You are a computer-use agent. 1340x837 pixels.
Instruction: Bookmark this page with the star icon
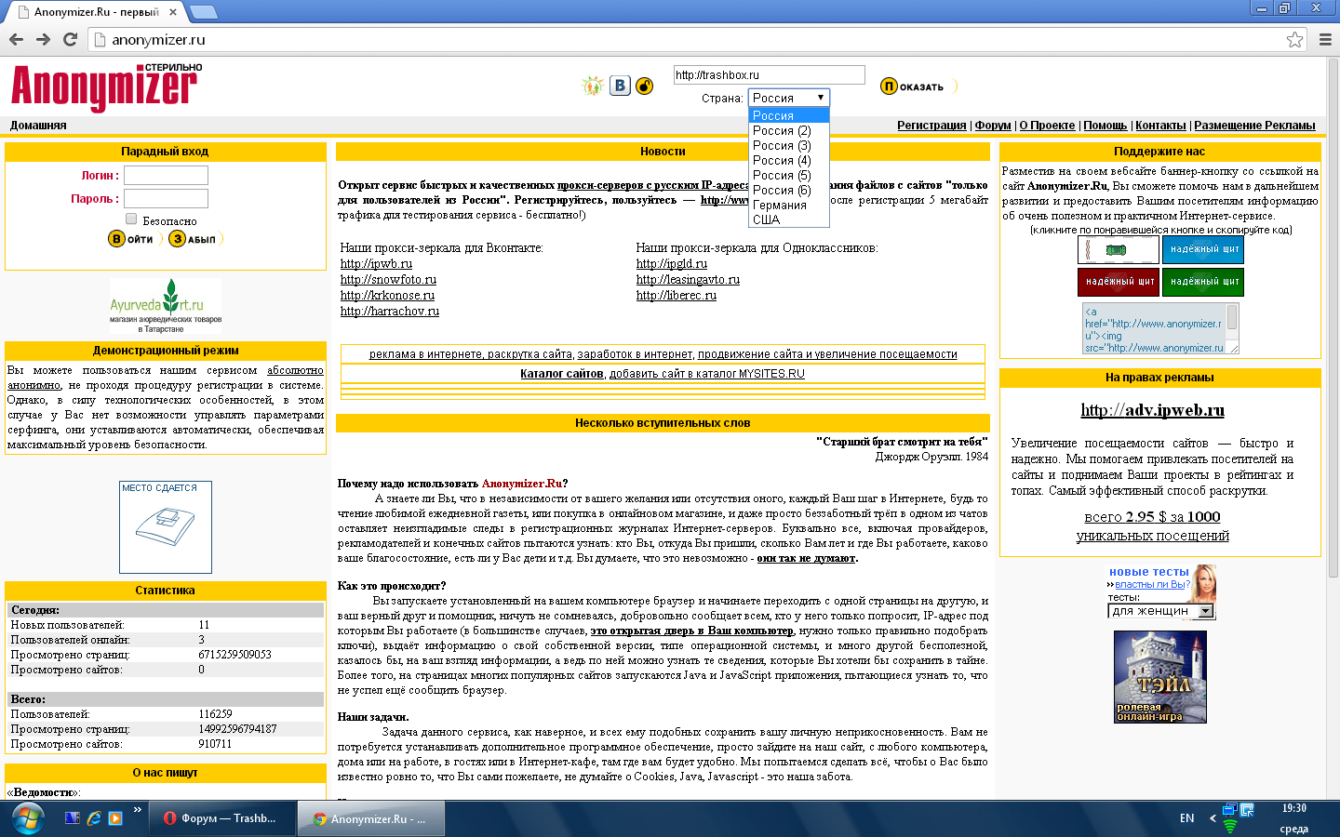[1294, 39]
